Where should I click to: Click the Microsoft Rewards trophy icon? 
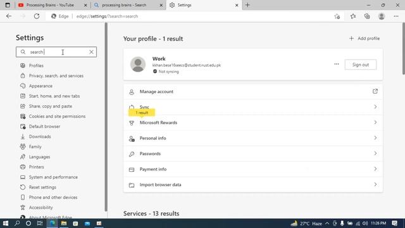pos(132,123)
